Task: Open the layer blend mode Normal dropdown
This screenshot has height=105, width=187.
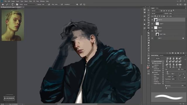Action: coord(157,13)
